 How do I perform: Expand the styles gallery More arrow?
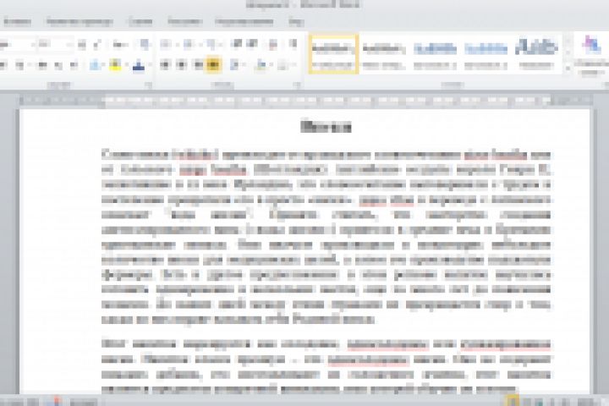[568, 69]
